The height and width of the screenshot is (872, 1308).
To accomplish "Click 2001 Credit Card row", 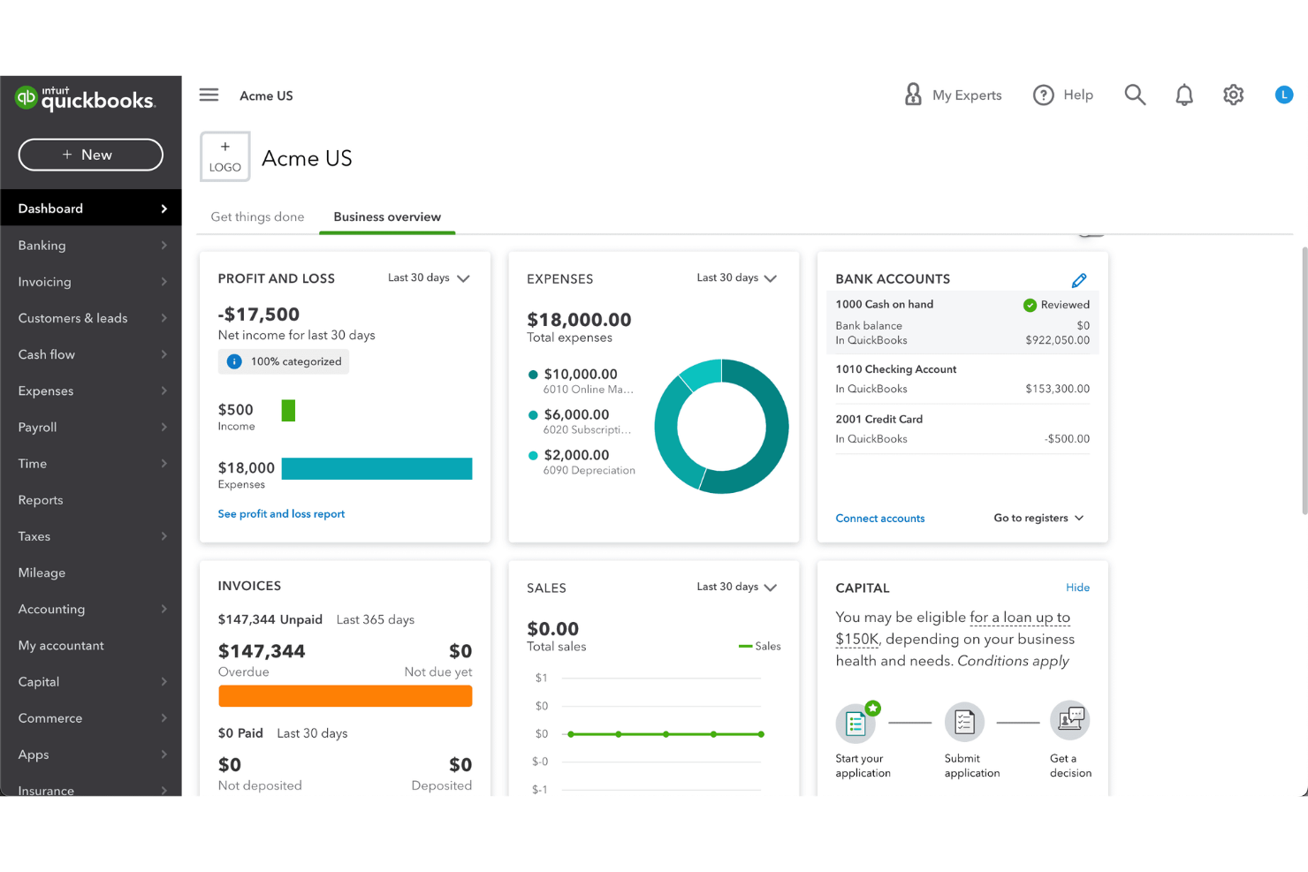I will point(962,429).
